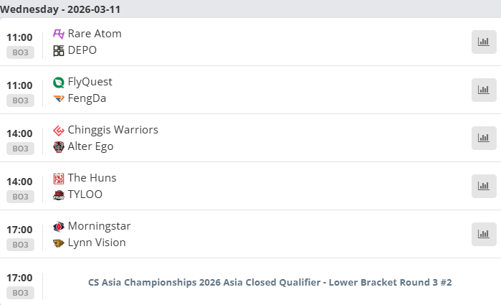Open stats for FlyQuest vs FengDa

[x=484, y=90]
